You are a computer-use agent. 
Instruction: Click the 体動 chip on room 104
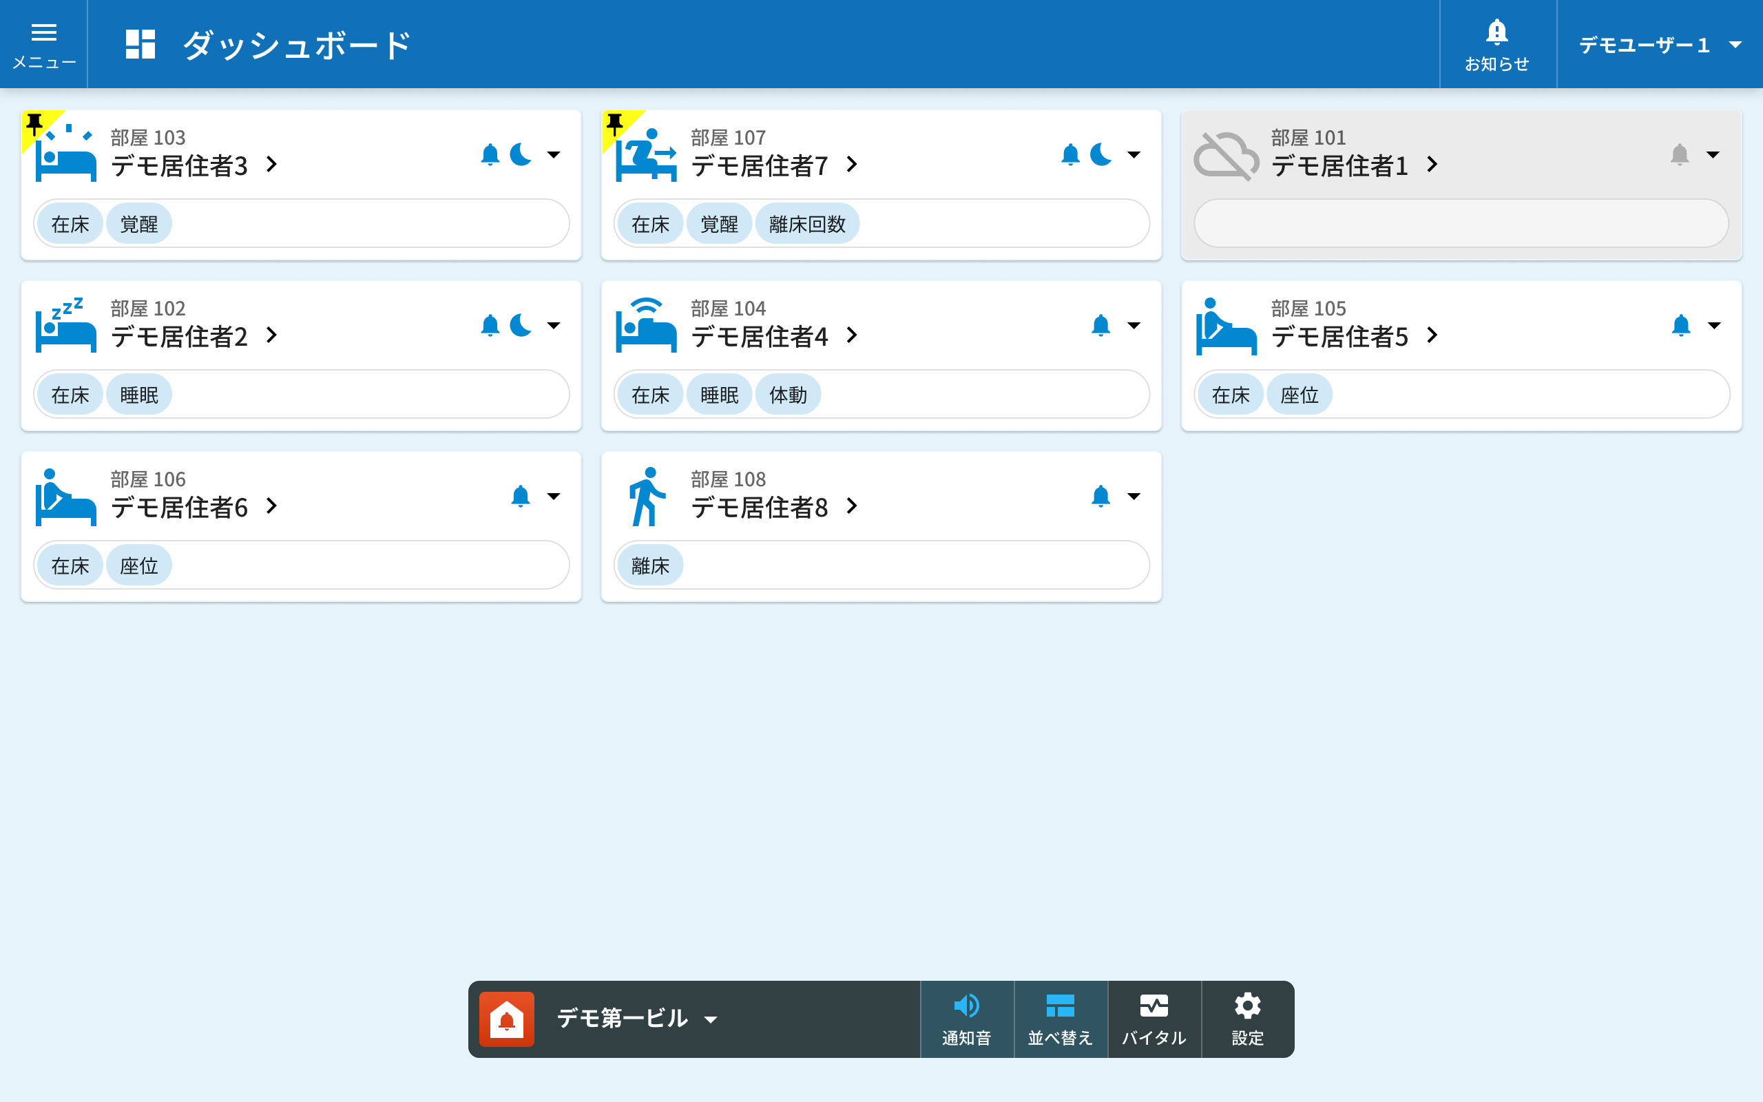click(x=788, y=395)
